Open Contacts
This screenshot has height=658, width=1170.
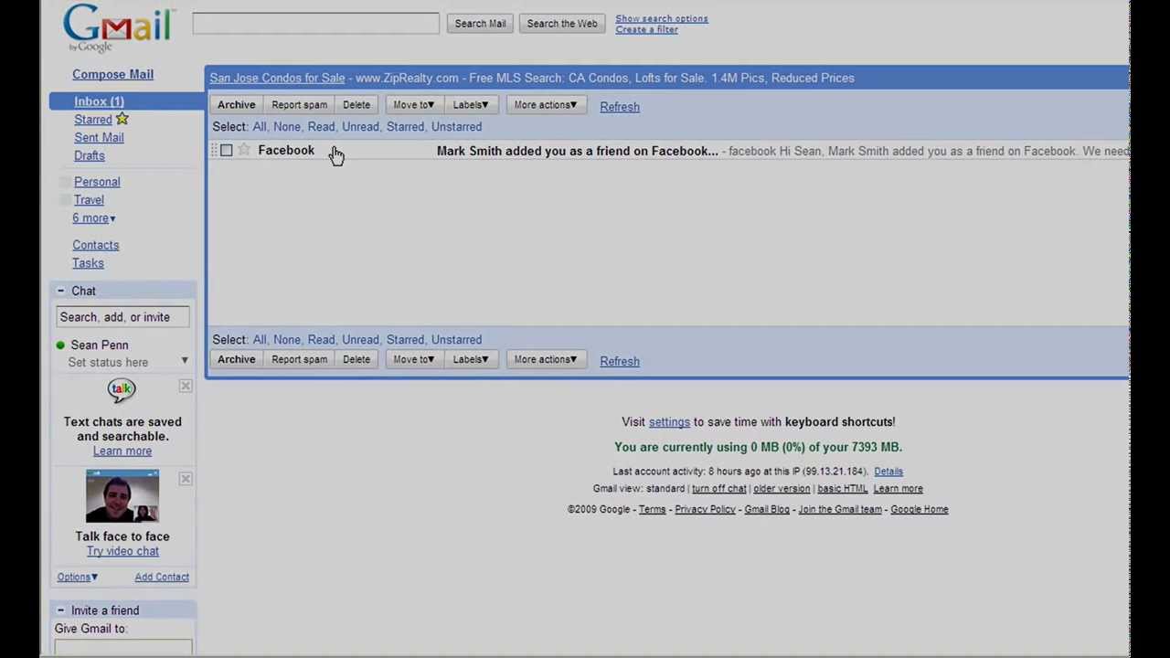pos(96,245)
